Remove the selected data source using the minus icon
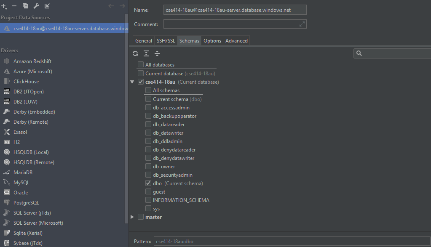431x247 pixels. [14, 6]
